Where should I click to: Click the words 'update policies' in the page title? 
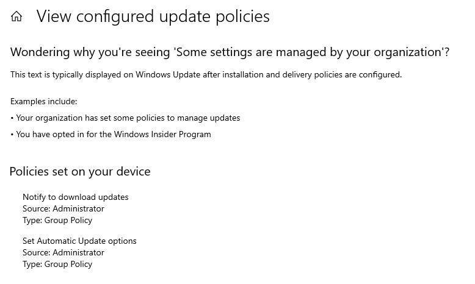pyautogui.click(x=214, y=17)
